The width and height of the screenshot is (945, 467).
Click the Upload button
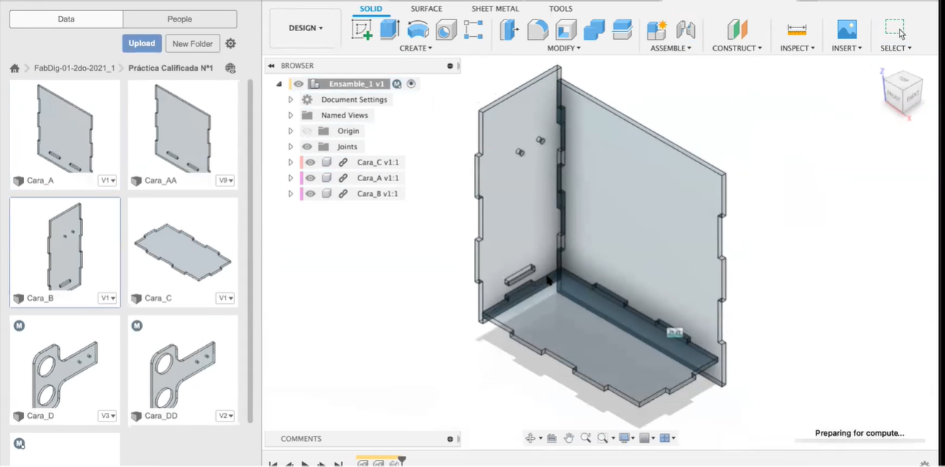[142, 43]
